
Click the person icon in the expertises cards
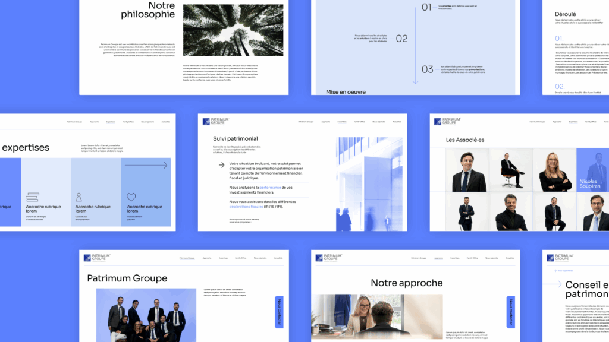coord(79,197)
